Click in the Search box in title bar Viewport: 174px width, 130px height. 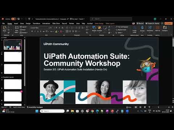(x=111, y=19)
